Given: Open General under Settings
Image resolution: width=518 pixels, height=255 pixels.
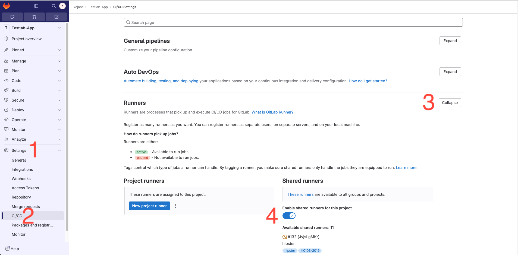Looking at the screenshot, I should (x=33, y=160).
